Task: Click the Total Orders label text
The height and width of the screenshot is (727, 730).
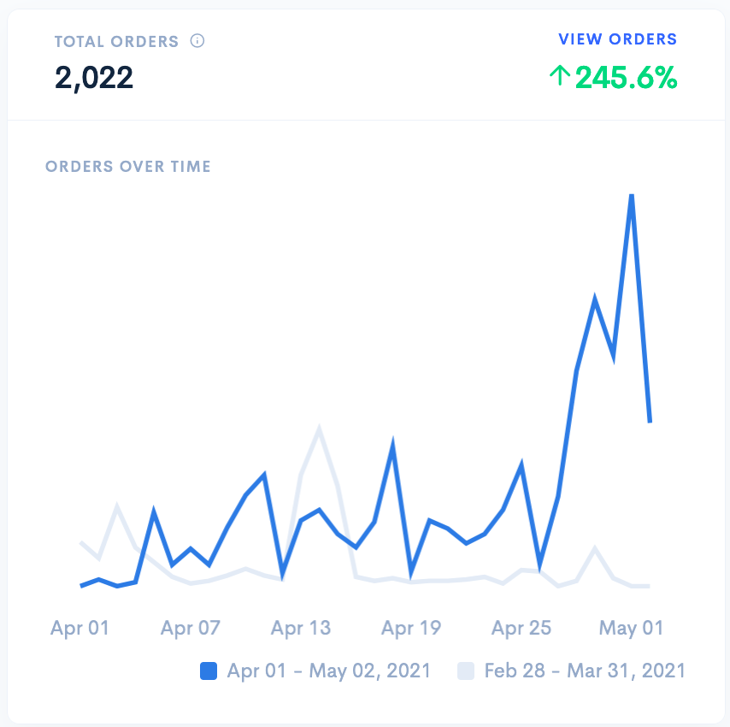Action: [x=116, y=41]
